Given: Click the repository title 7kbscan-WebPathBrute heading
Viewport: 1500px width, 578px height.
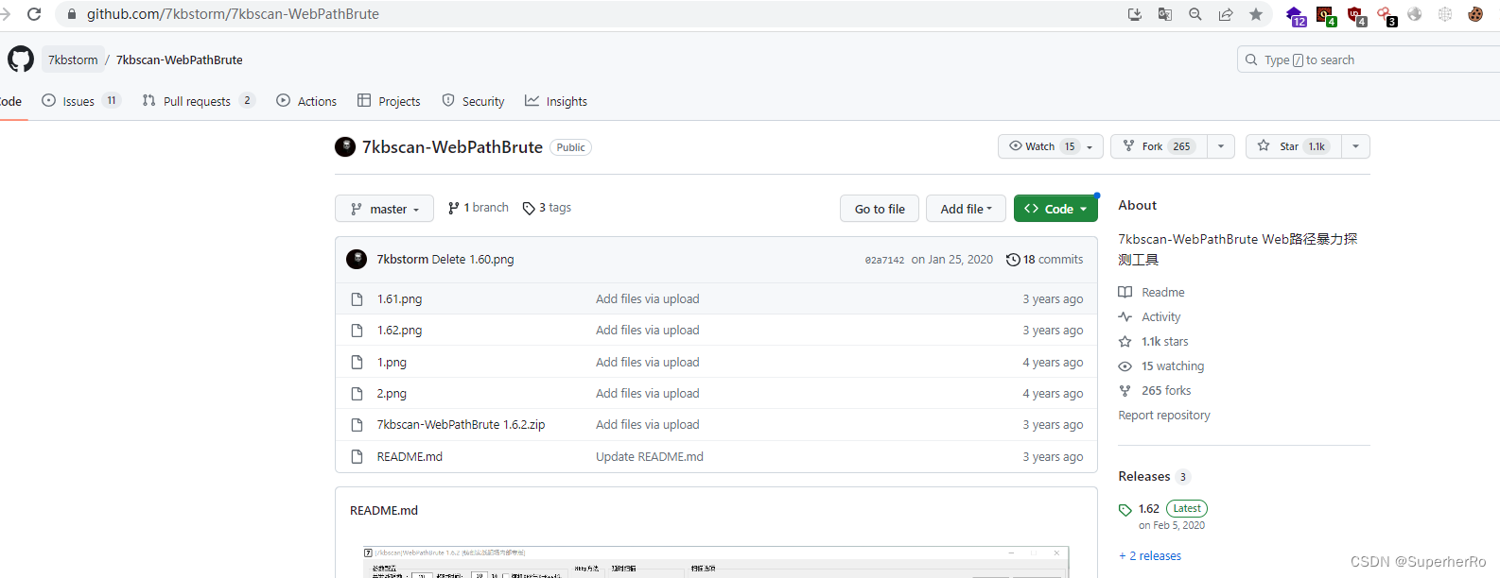Looking at the screenshot, I should coord(452,147).
